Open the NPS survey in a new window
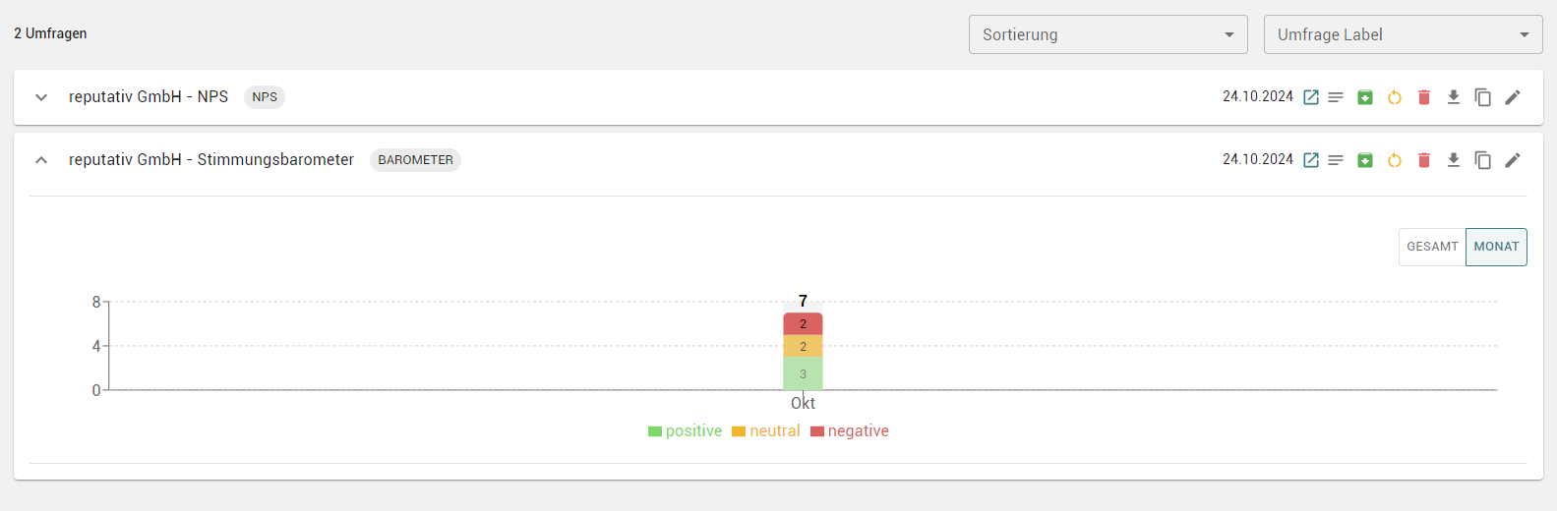Image resolution: width=1557 pixels, height=511 pixels. [x=1311, y=97]
